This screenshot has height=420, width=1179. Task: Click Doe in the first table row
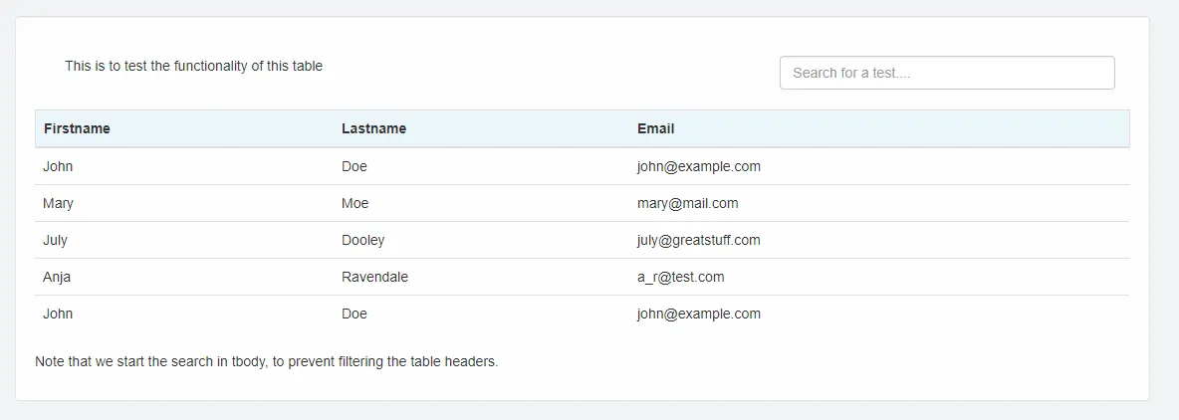coord(354,166)
